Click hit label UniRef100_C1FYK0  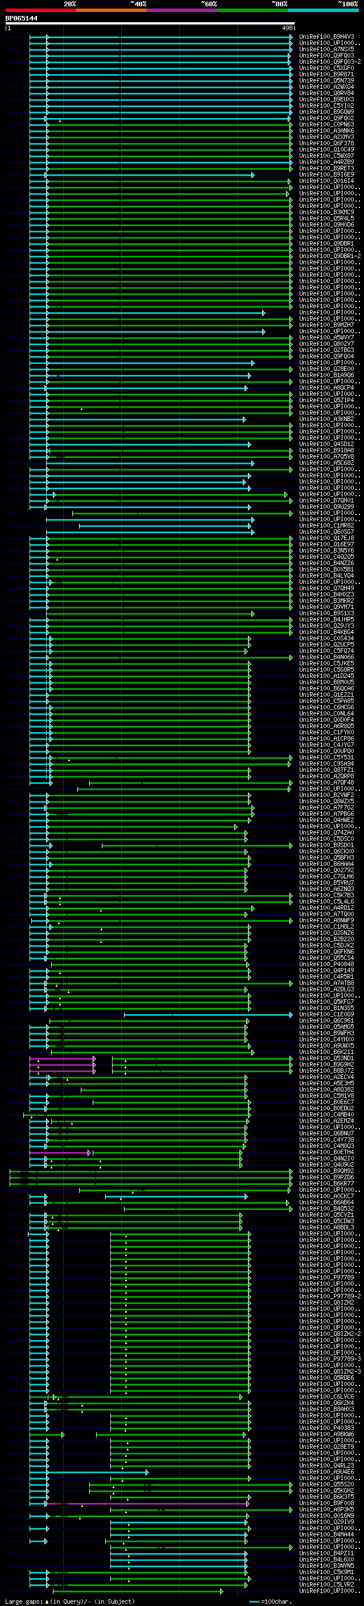(326, 732)
